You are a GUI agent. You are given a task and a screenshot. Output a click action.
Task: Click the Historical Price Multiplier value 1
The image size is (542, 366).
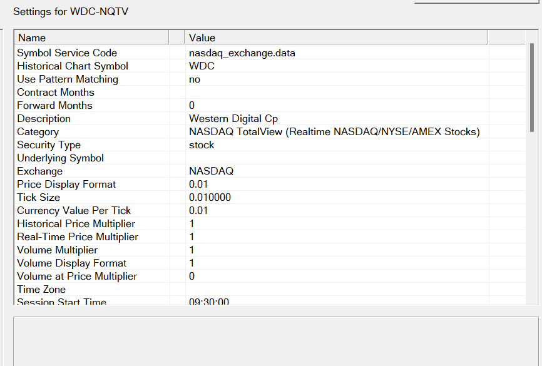click(x=192, y=223)
